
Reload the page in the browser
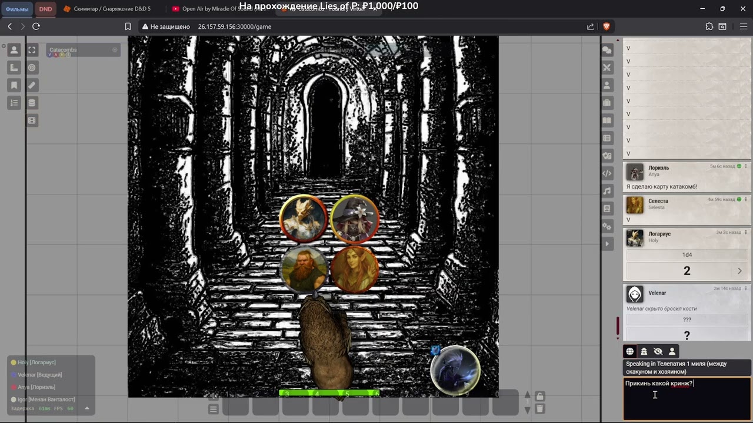[x=36, y=26]
